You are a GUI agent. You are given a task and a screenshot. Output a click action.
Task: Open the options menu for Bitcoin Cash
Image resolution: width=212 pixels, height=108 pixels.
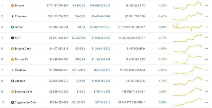[206, 48]
